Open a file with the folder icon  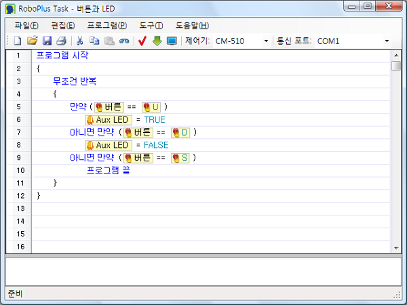(x=32, y=41)
